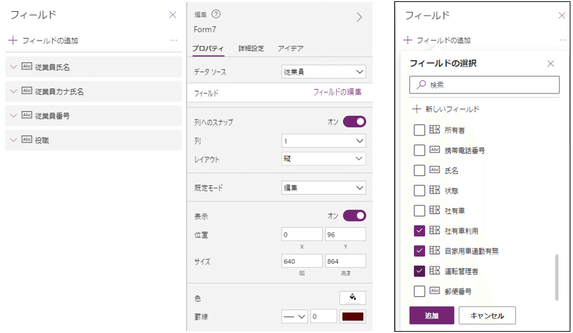Screen dimensions: 573x333
Task: Check the 所有者 field checkbox
Action: point(419,130)
